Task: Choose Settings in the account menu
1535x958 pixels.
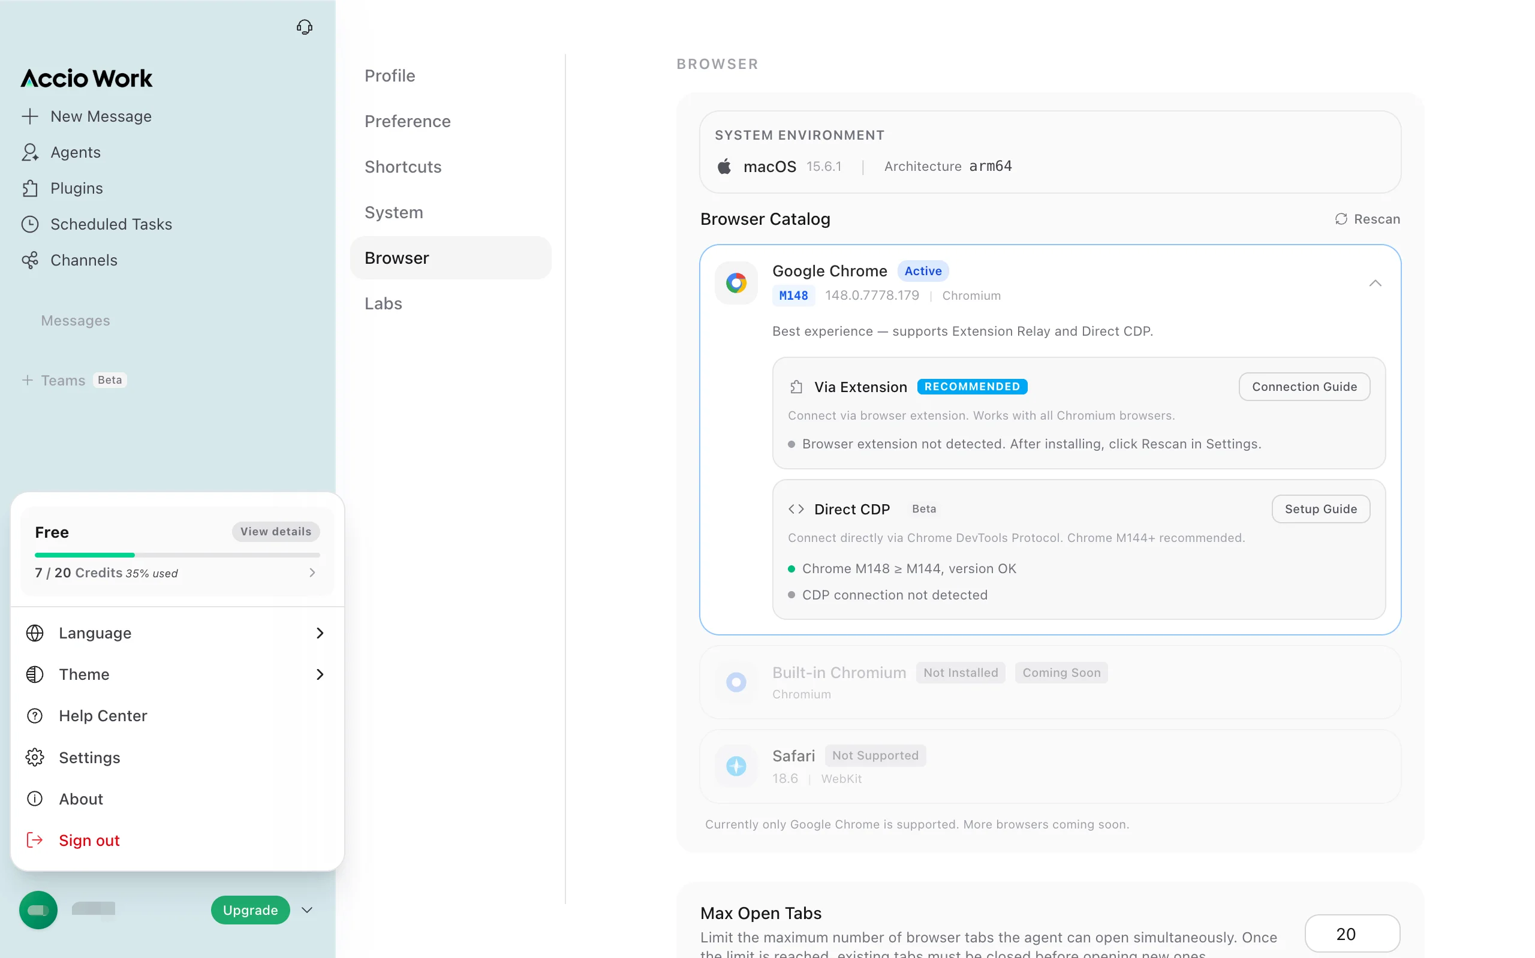Action: 177,757
